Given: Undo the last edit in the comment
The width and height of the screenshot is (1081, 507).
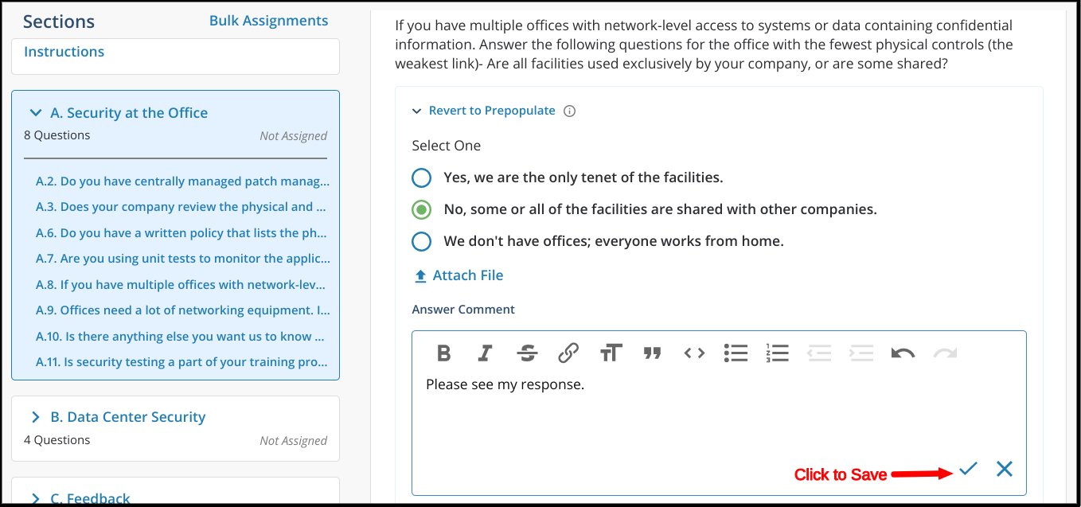Looking at the screenshot, I should click(x=903, y=353).
